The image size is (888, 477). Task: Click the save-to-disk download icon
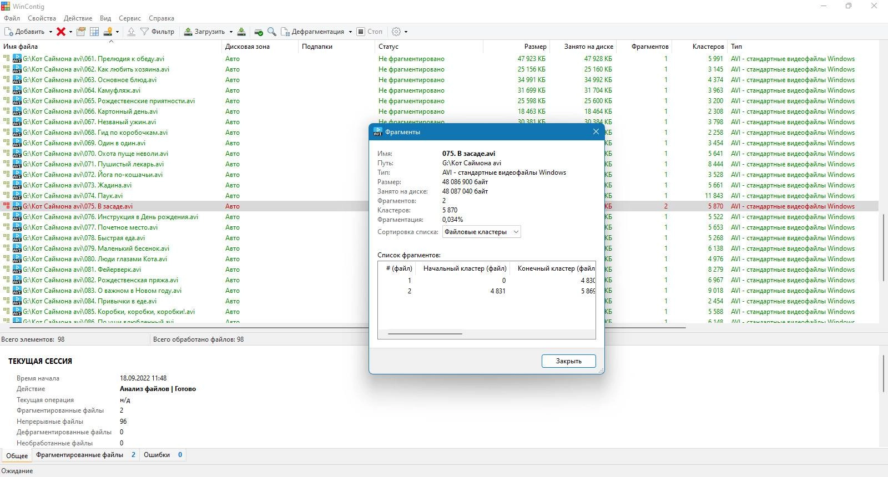pos(242,32)
